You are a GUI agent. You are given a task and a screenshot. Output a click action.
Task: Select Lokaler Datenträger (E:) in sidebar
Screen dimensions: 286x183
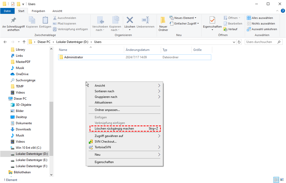pyautogui.click(x=31, y=160)
